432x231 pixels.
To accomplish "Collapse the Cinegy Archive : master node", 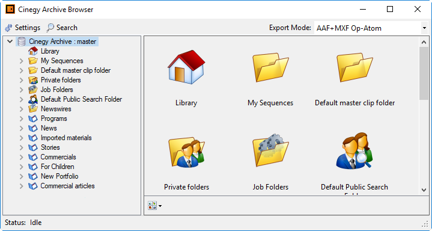I will coord(10,42).
